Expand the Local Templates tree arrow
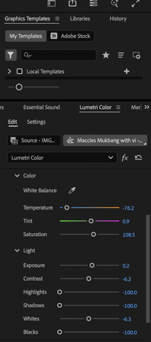The width and height of the screenshot is (151, 342). tap(9, 71)
